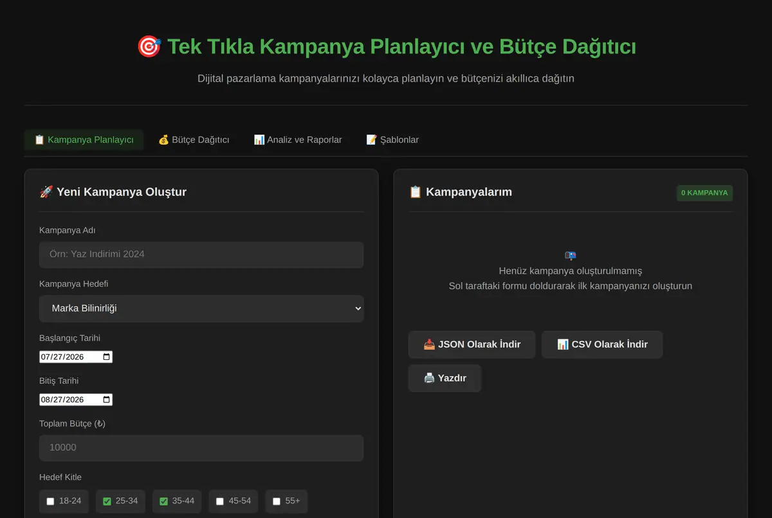This screenshot has width=772, height=518.
Task: Open the Bütçe Dağıtıcı tab
Action: [x=194, y=139]
